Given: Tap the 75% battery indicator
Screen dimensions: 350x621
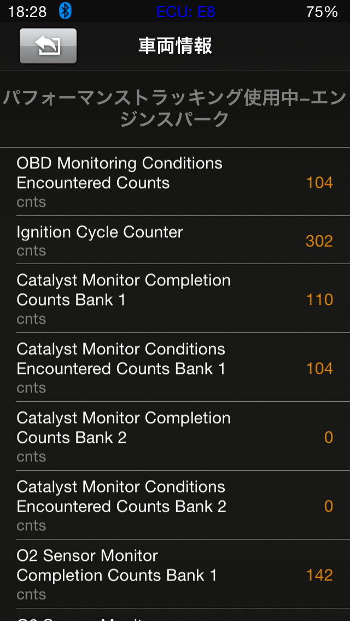Looking at the screenshot, I should pyautogui.click(x=322, y=11).
